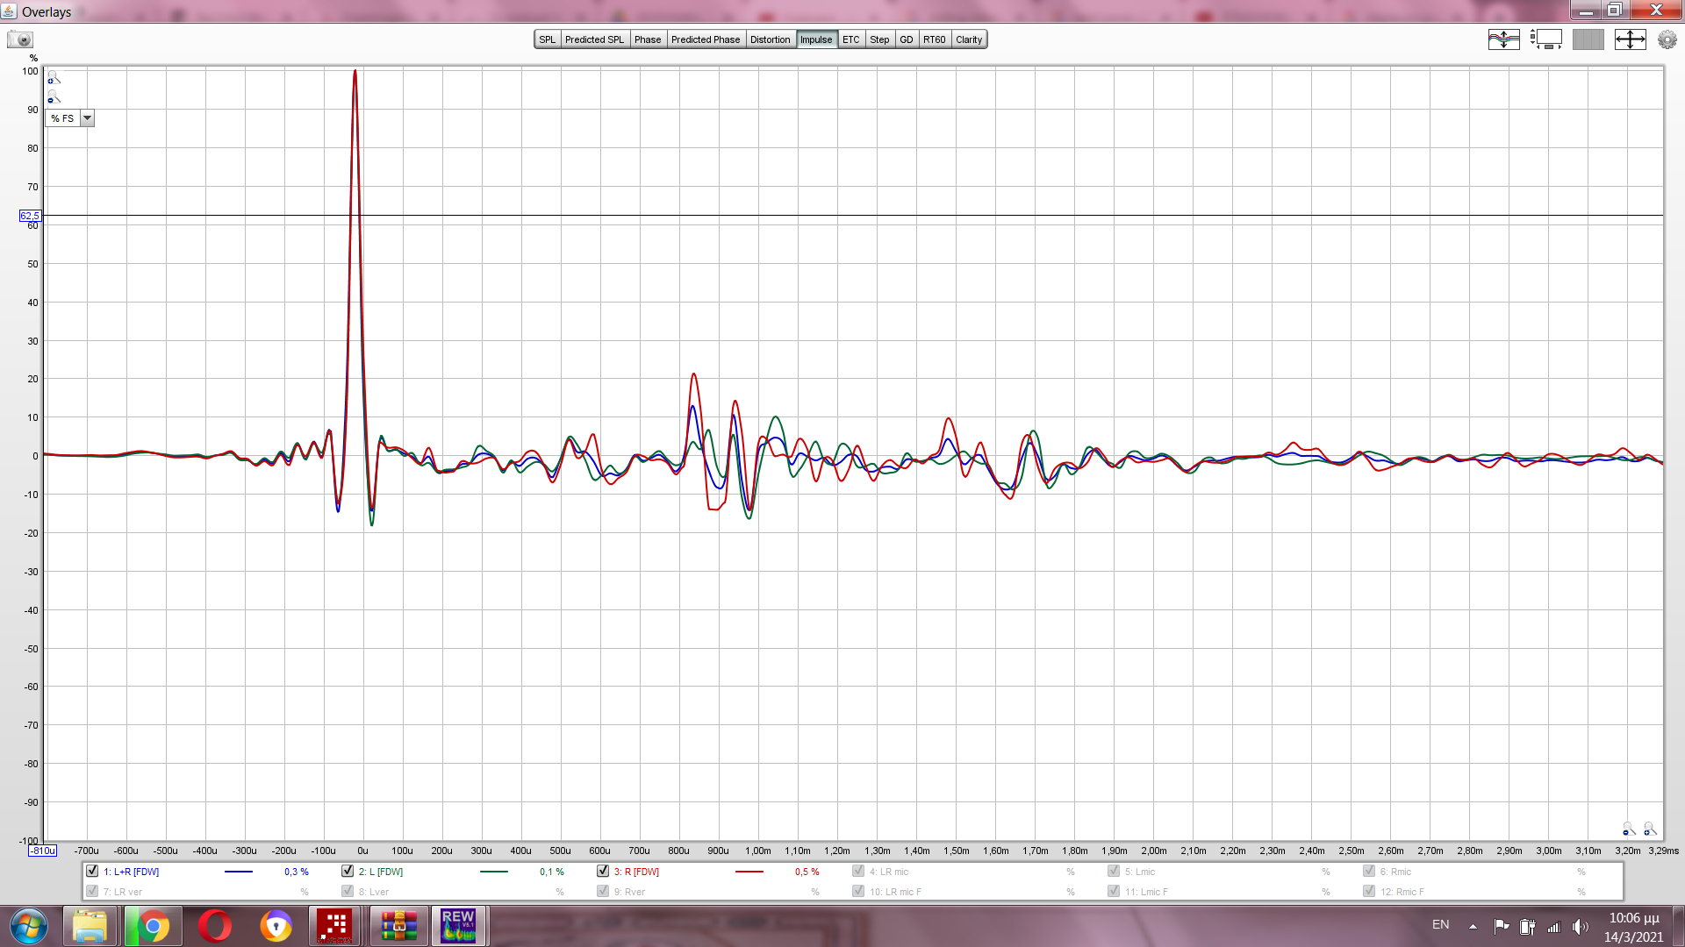Zoom in horizontal axis magnifier icon
This screenshot has width=1685, height=947.
[x=1650, y=829]
